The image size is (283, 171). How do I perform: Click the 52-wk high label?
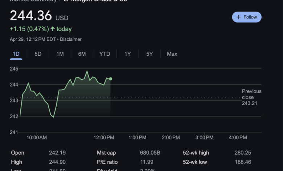[x=196, y=153]
